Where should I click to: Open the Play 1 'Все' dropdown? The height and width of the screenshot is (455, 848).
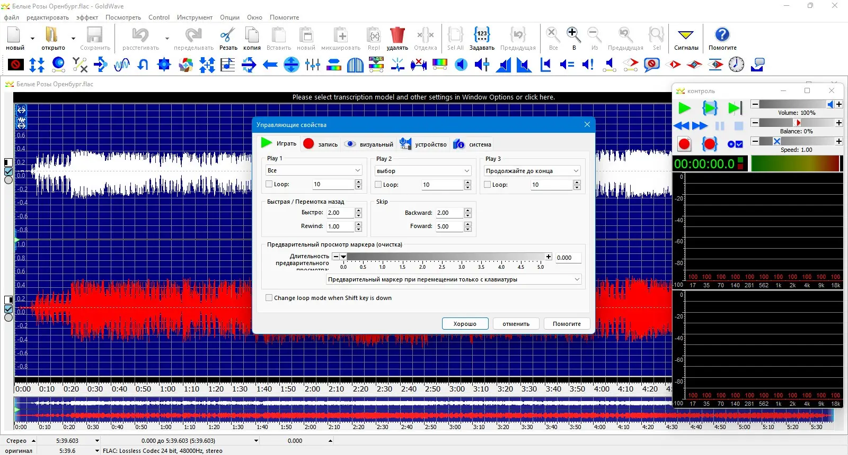[314, 170]
